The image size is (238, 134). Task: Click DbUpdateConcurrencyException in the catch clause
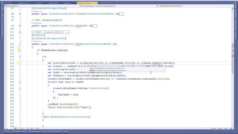pyautogui.click(x=70, y=117)
